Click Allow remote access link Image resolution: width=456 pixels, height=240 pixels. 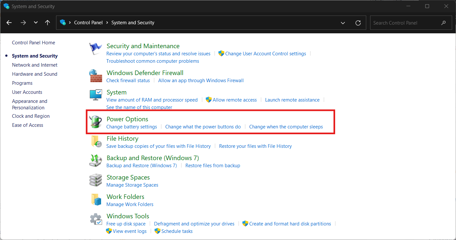235,100
